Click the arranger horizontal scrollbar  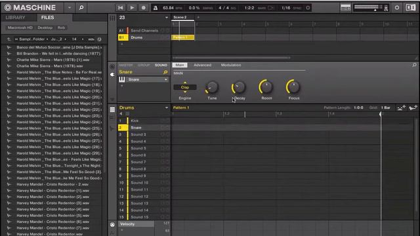pyautogui.click(x=231, y=58)
